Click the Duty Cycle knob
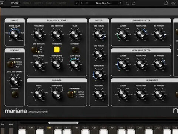Viewport: 178px width, 134px height. tap(74, 64)
